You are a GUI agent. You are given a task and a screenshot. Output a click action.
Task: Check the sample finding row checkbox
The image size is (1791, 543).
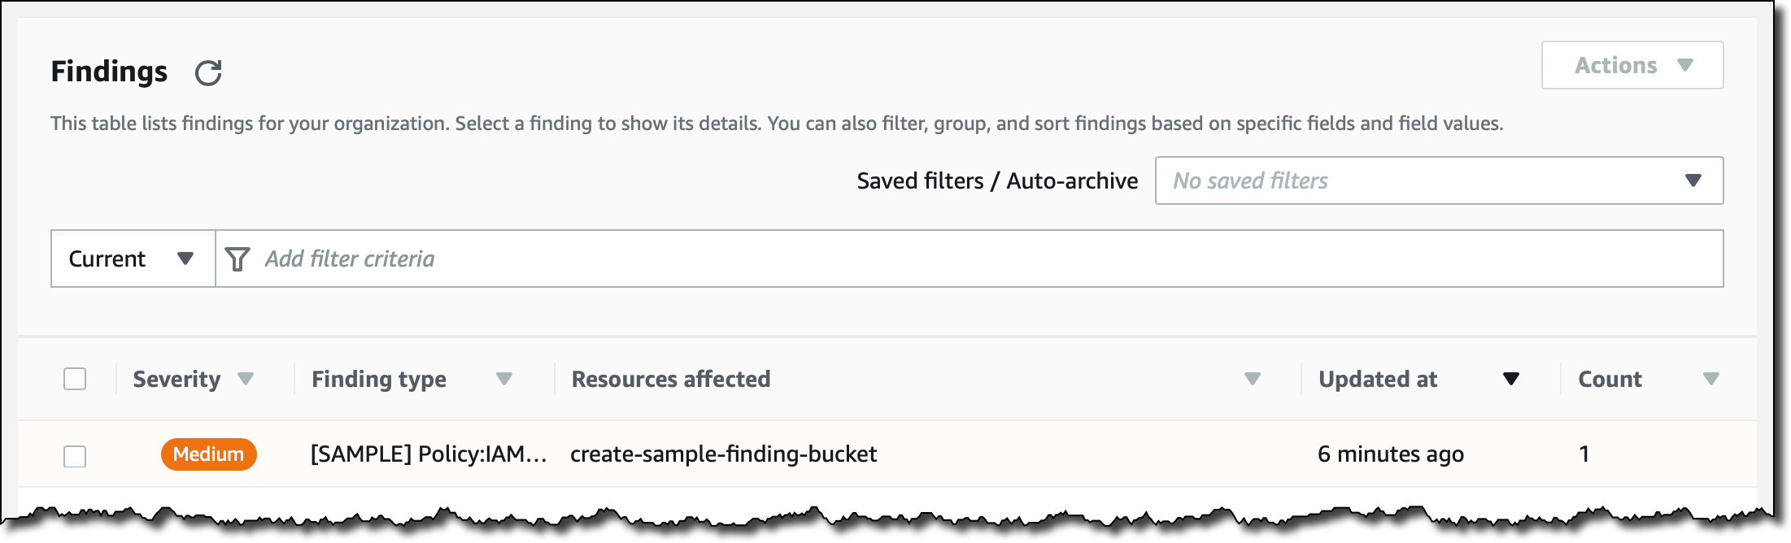(75, 456)
